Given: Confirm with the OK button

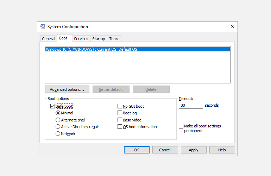Looking at the screenshot, I should coord(137,150).
